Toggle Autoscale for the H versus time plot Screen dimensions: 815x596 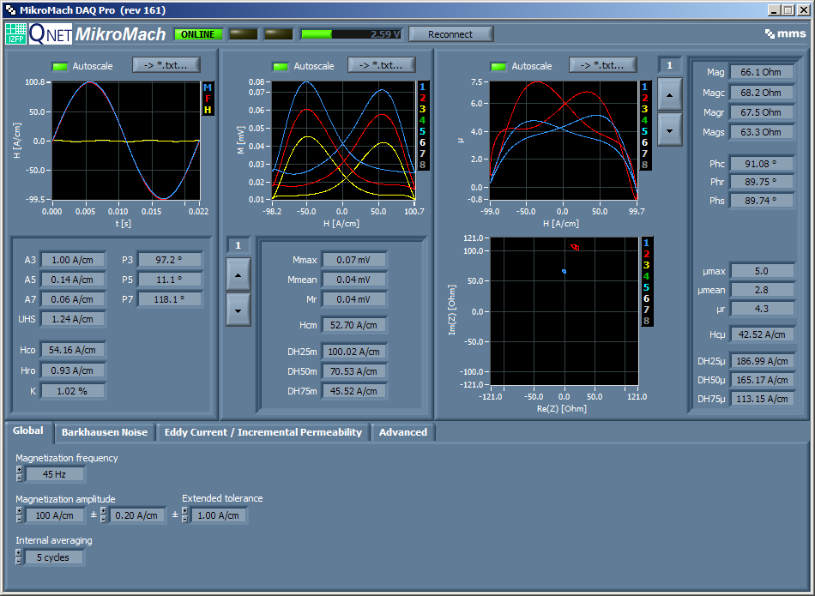pyautogui.click(x=60, y=67)
